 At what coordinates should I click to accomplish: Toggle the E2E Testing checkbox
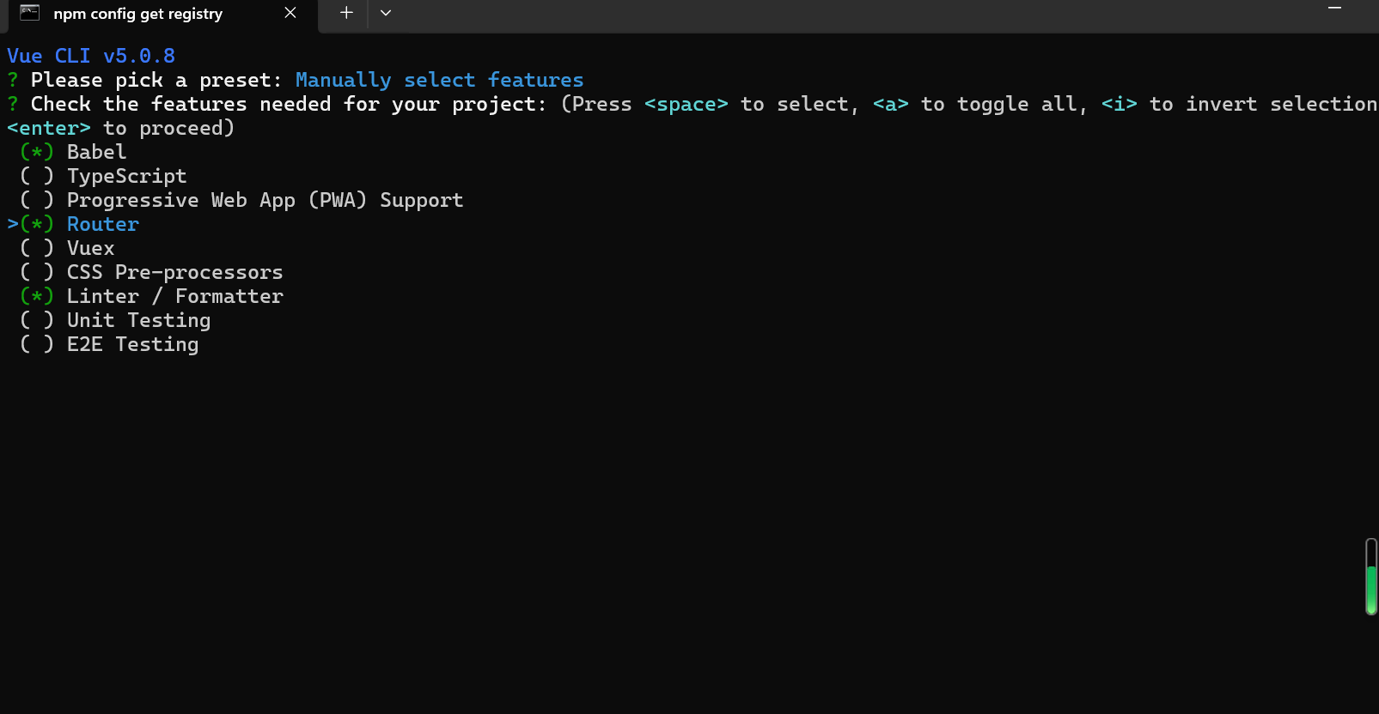(x=37, y=344)
